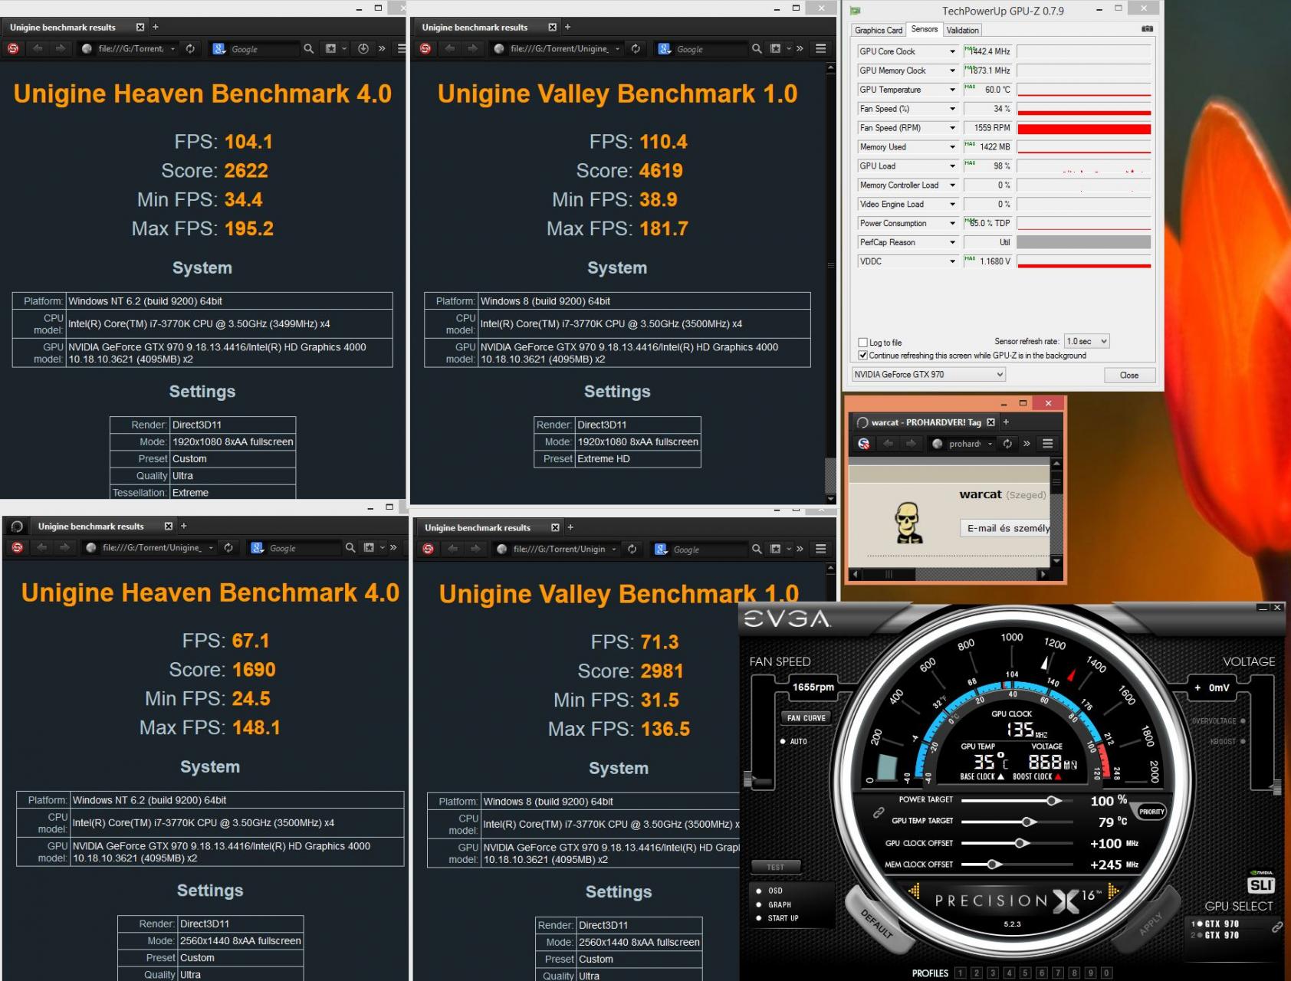Click the GPU sync link icon in GPU Select
The width and height of the screenshot is (1291, 981).
[x=1277, y=927]
